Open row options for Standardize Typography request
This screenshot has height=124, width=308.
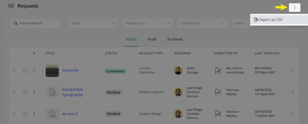point(292,92)
